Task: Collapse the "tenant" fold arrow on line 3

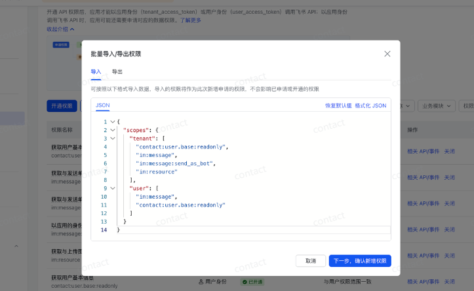Action: (x=113, y=139)
